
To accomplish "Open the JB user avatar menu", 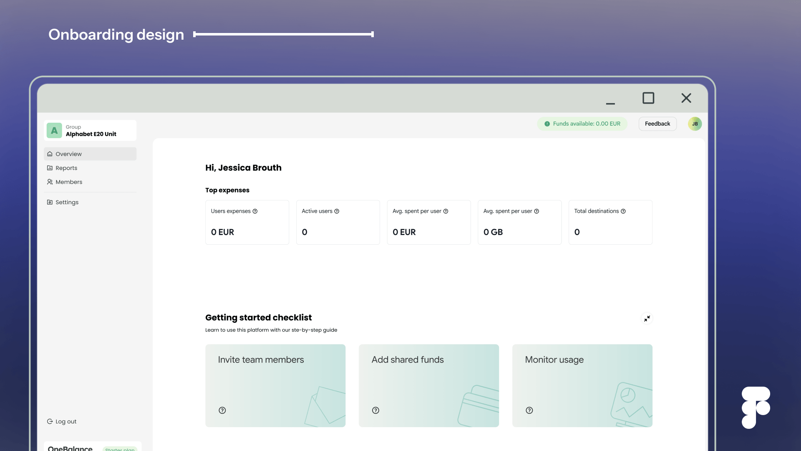I will (695, 124).
